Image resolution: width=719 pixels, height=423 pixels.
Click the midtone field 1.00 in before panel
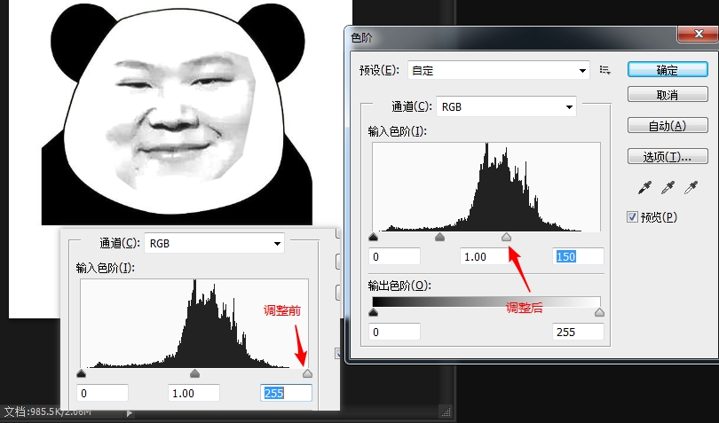(194, 393)
